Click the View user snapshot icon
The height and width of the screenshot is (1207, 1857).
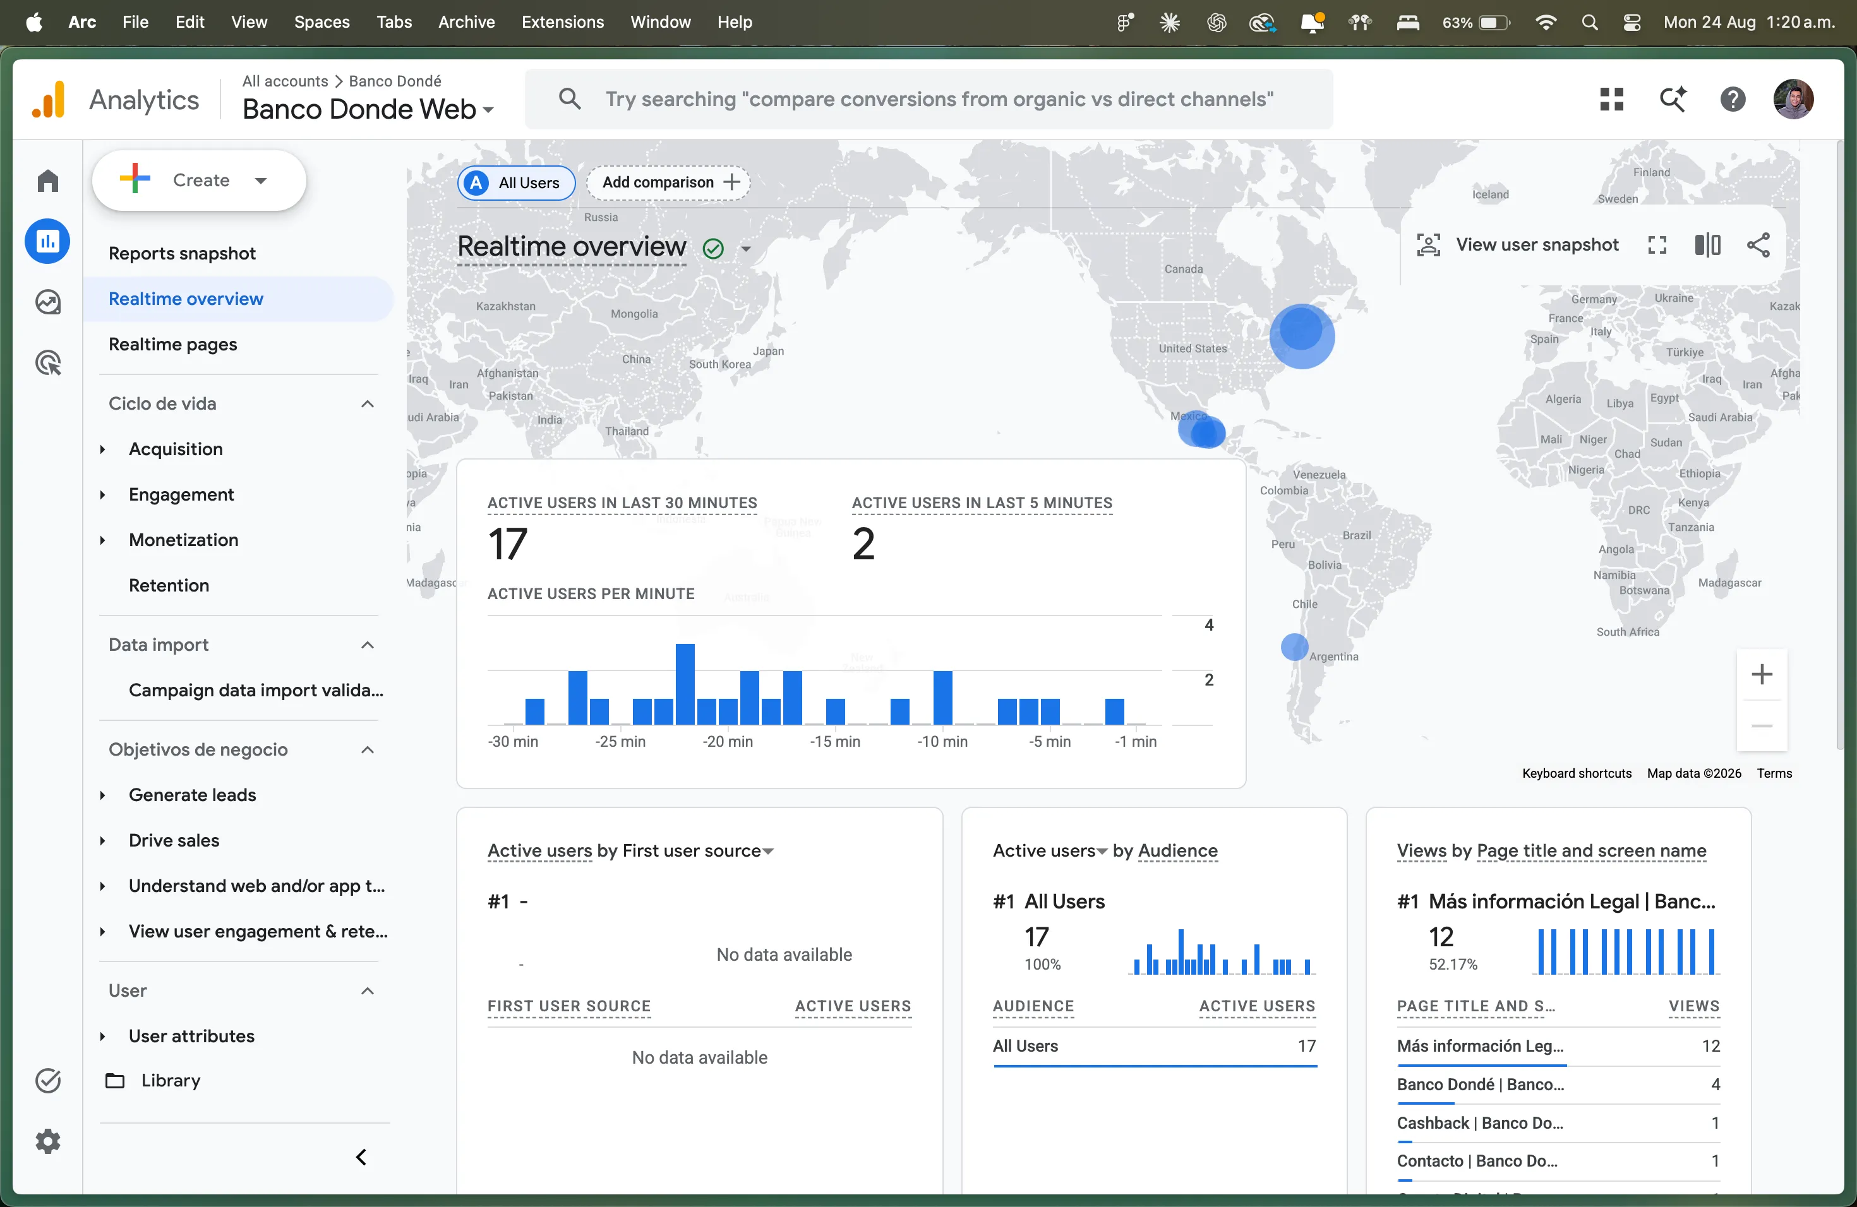pos(1428,245)
